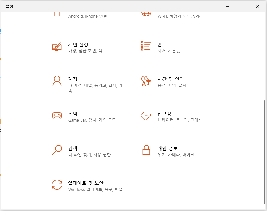Maximize the 설정 window
Image resolution: width=267 pixels, height=211 pixels.
click(x=243, y=6)
